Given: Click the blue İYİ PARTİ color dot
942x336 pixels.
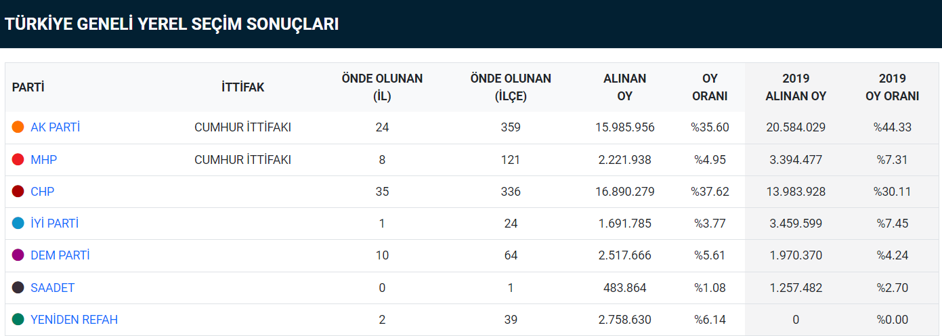Looking at the screenshot, I should pos(18,224).
